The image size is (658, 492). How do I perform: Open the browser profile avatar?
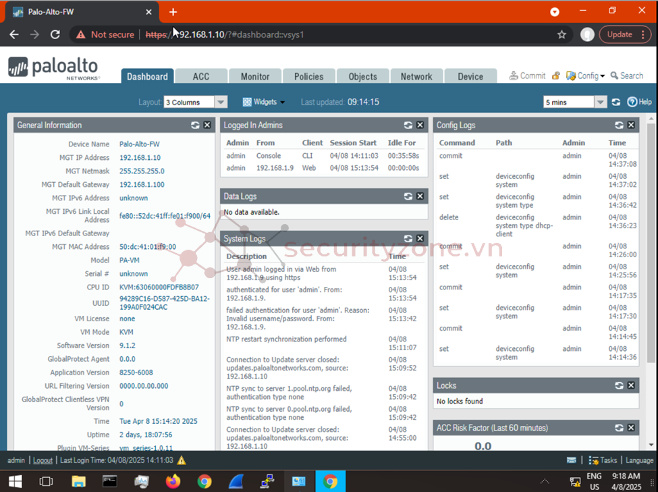click(587, 34)
